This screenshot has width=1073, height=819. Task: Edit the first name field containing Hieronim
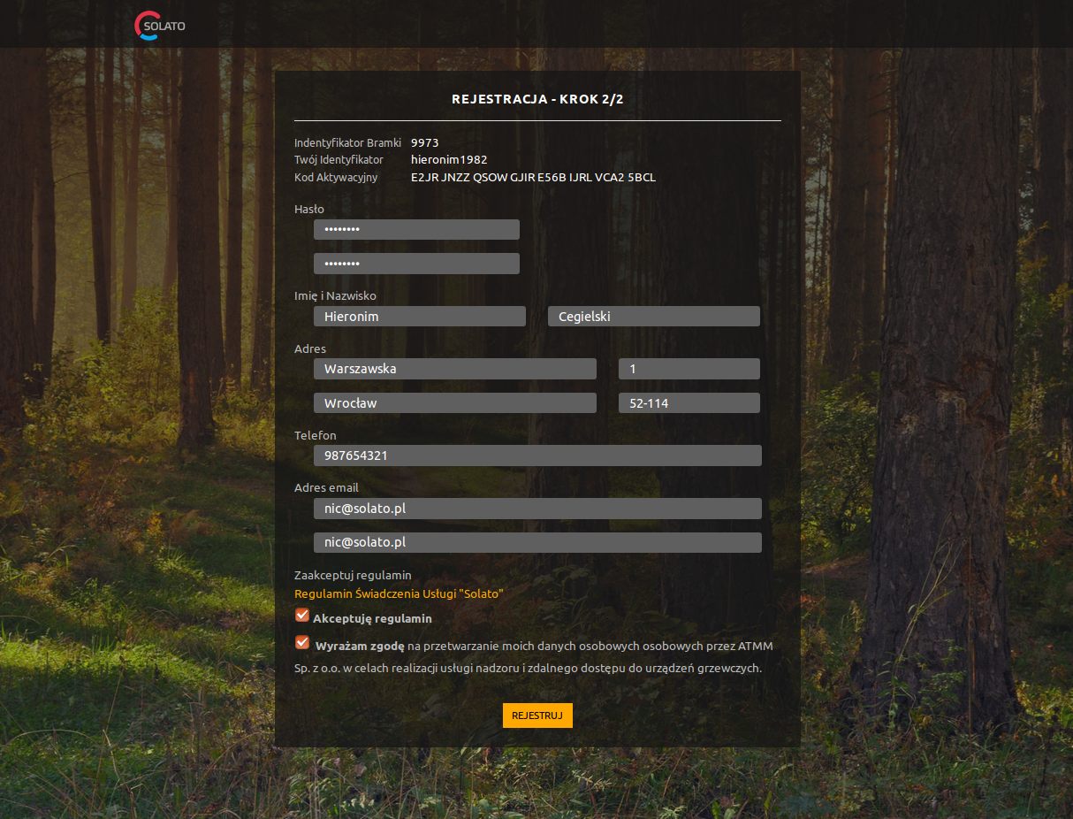pyautogui.click(x=420, y=316)
